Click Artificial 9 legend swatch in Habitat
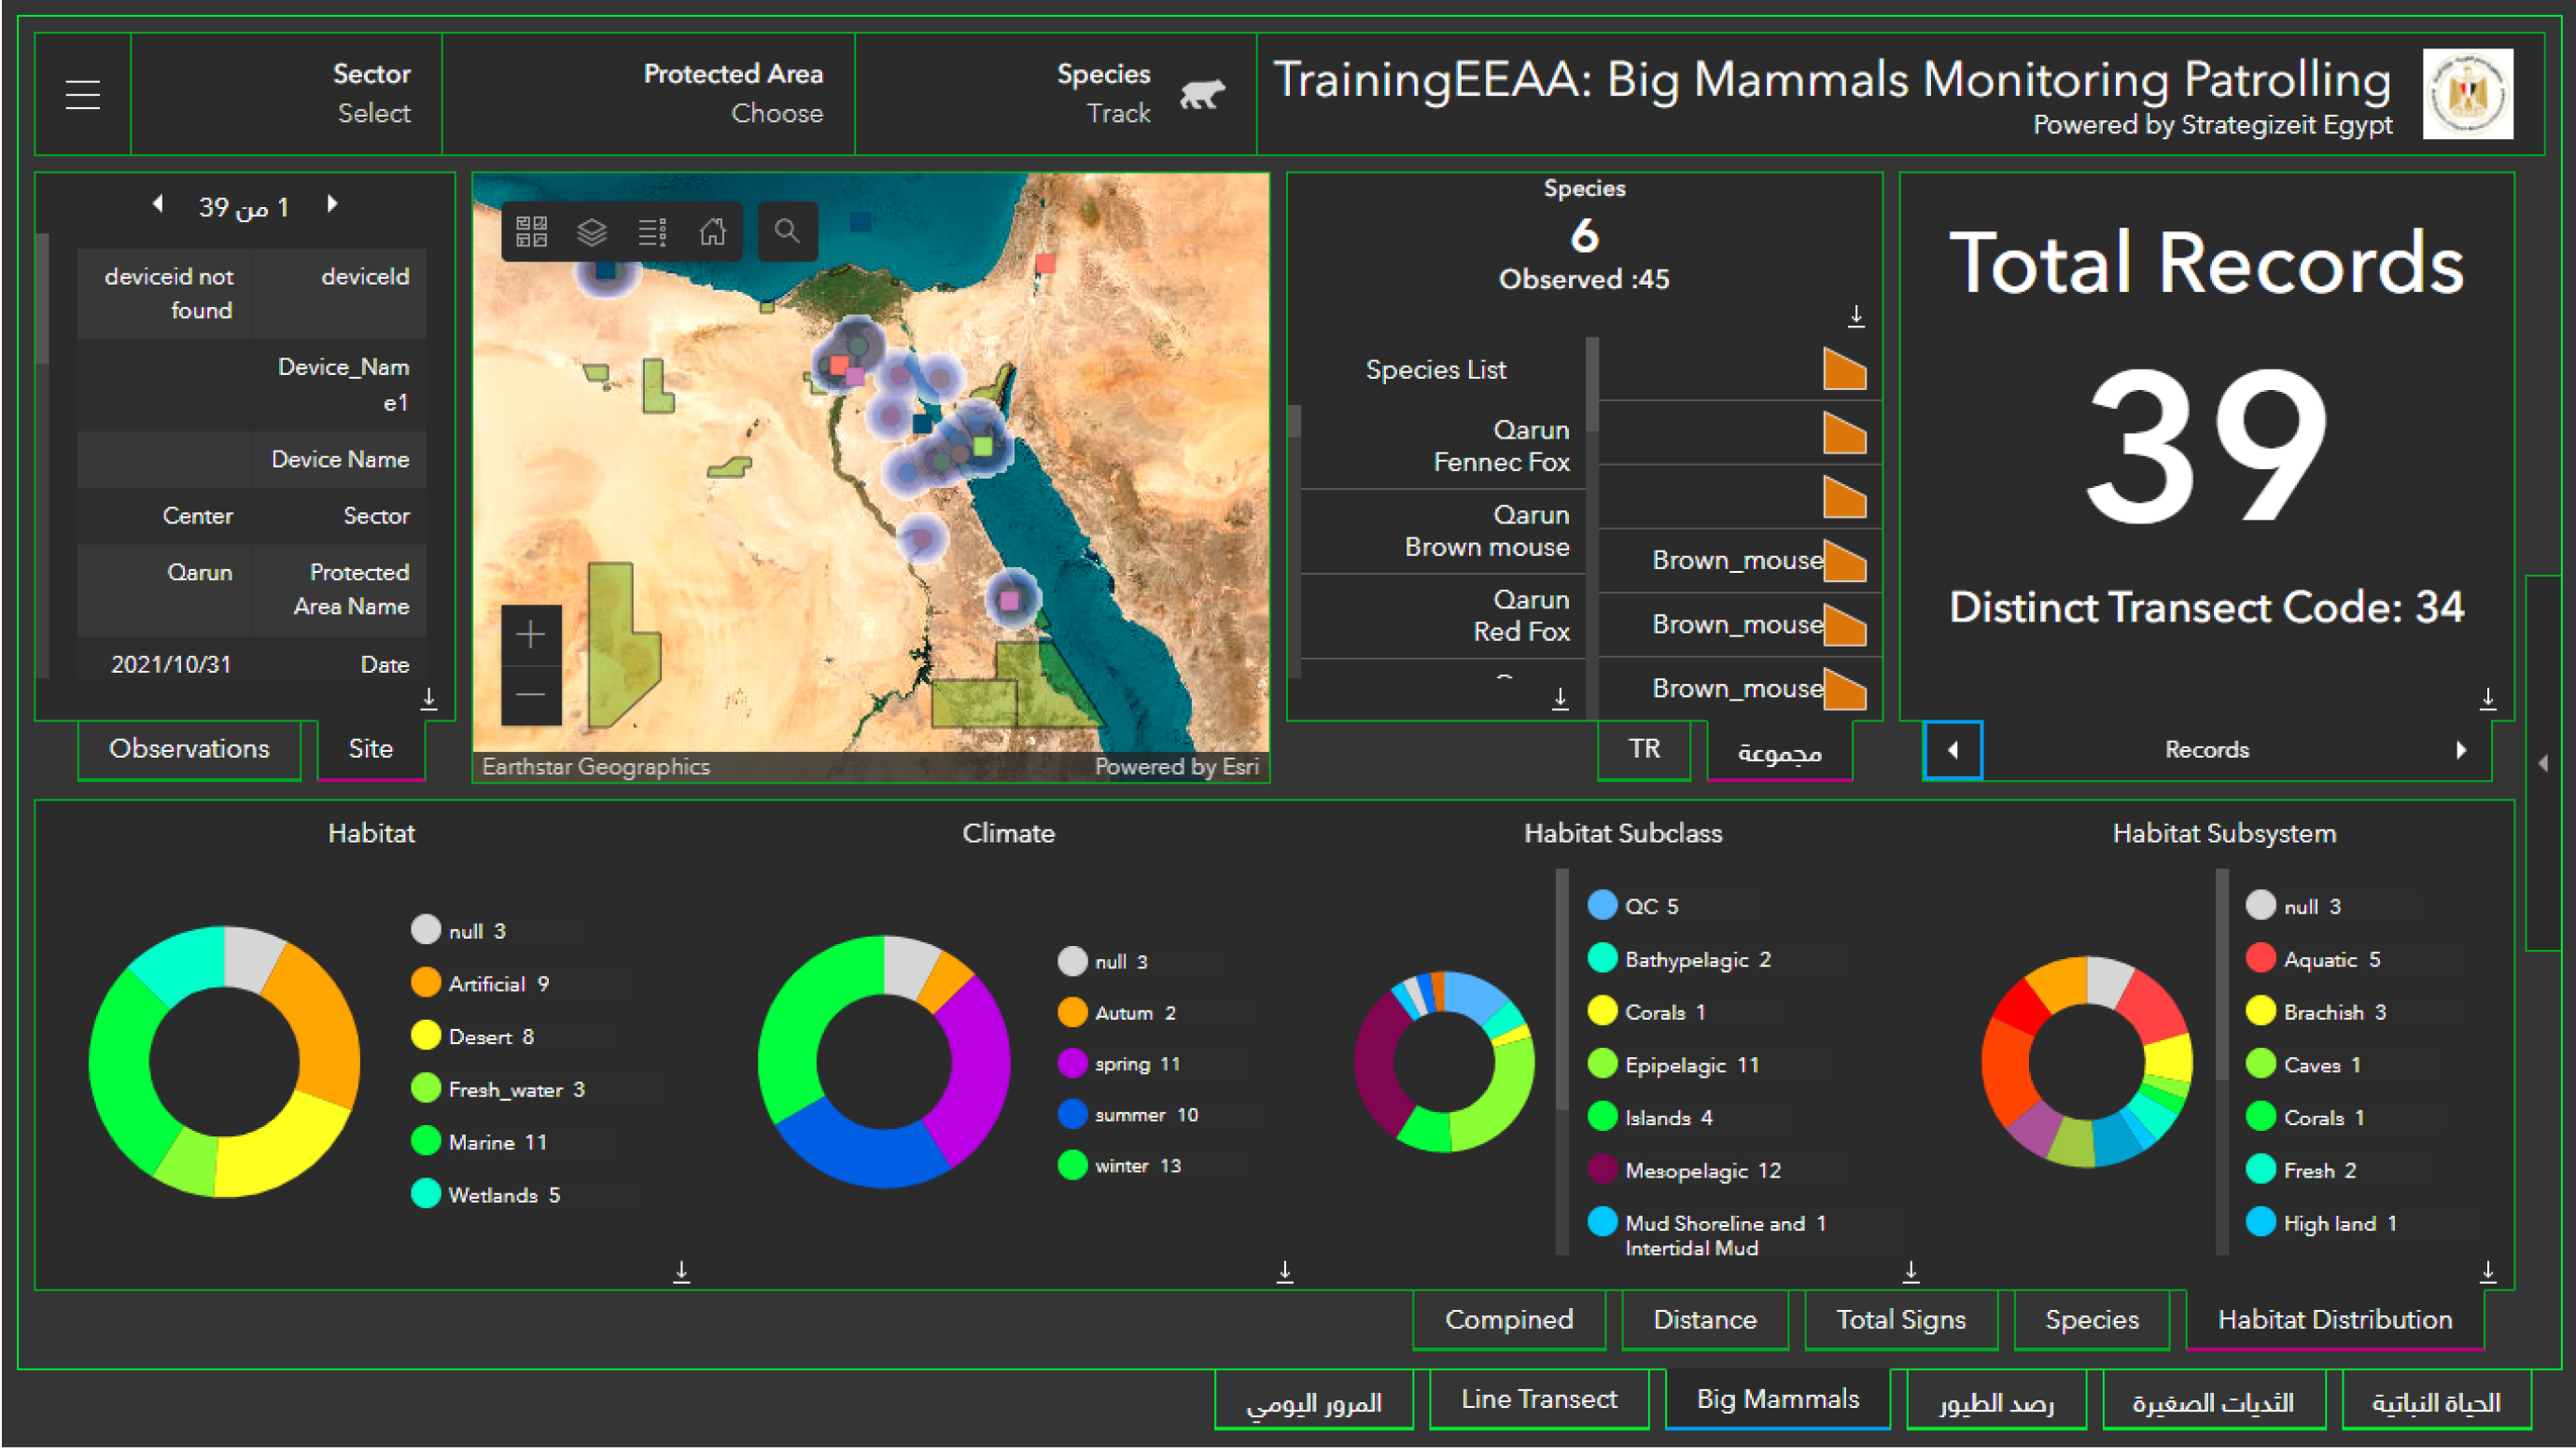 pos(426,983)
